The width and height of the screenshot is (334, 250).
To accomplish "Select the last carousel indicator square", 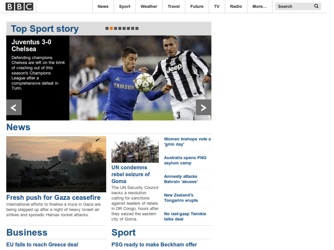I will coord(137,28).
